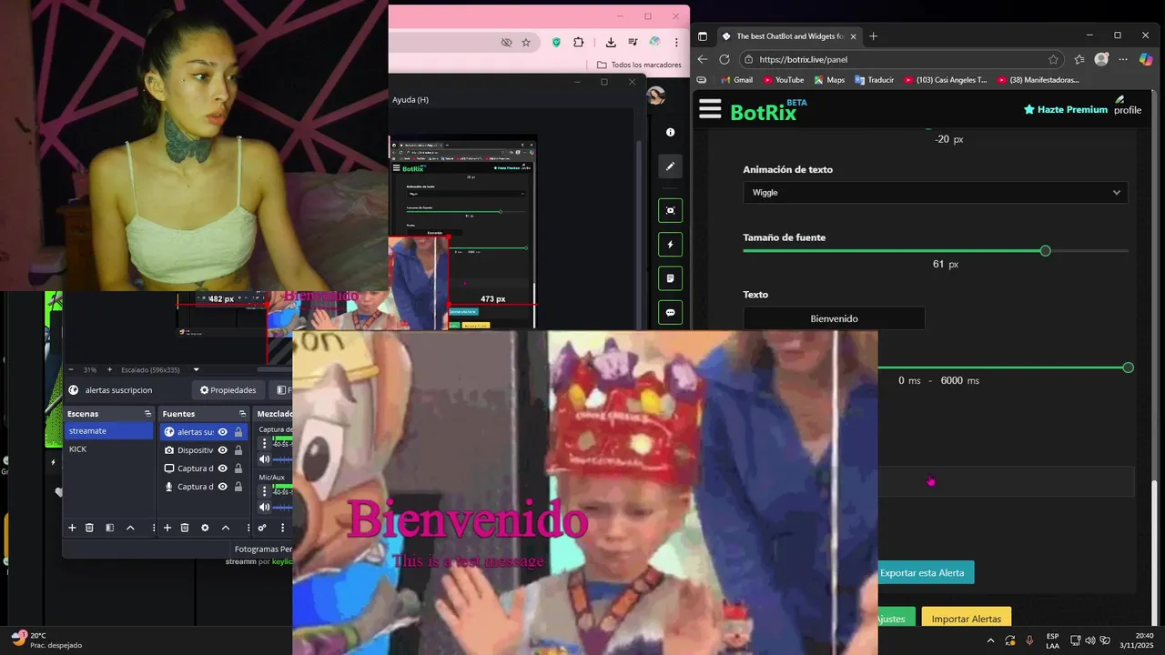Zoom in the OBS preview

[x=110, y=370]
